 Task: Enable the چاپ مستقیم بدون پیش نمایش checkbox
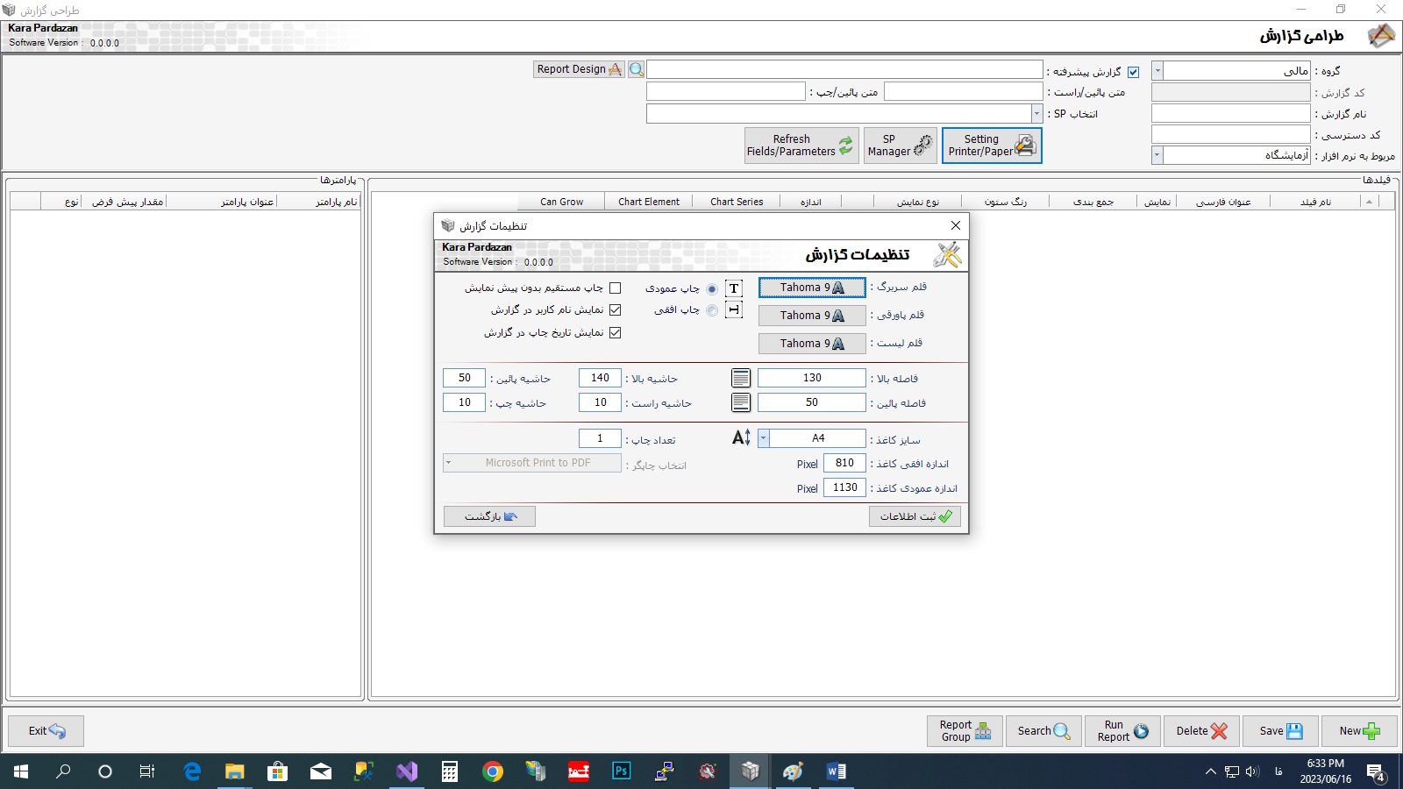[x=616, y=287]
